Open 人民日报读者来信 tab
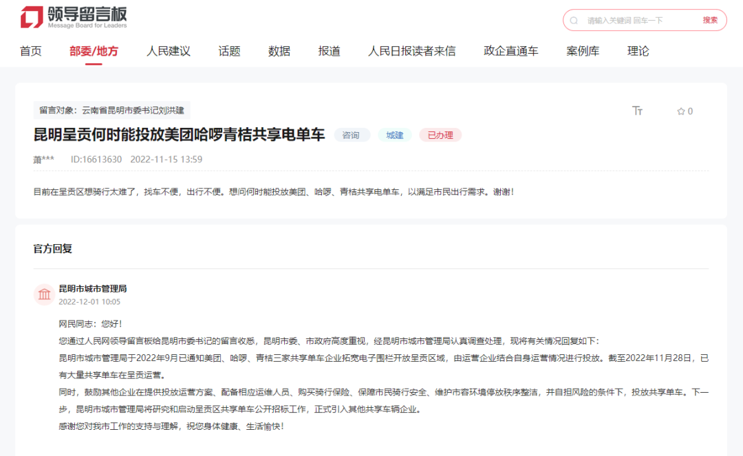Viewport: 743px width, 456px height. 412,51
